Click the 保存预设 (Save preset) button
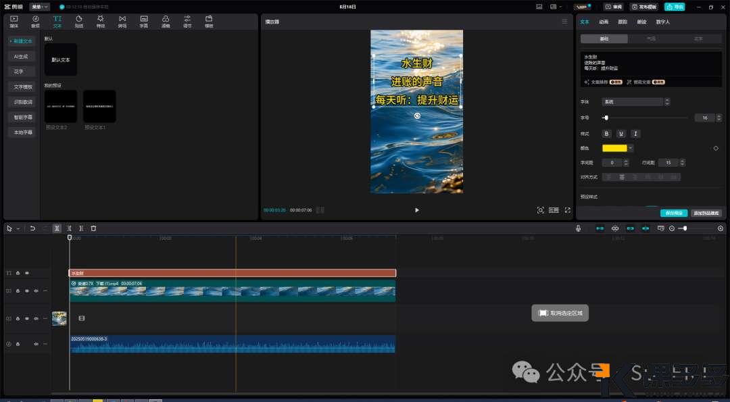This screenshot has height=402, width=730. click(x=673, y=213)
